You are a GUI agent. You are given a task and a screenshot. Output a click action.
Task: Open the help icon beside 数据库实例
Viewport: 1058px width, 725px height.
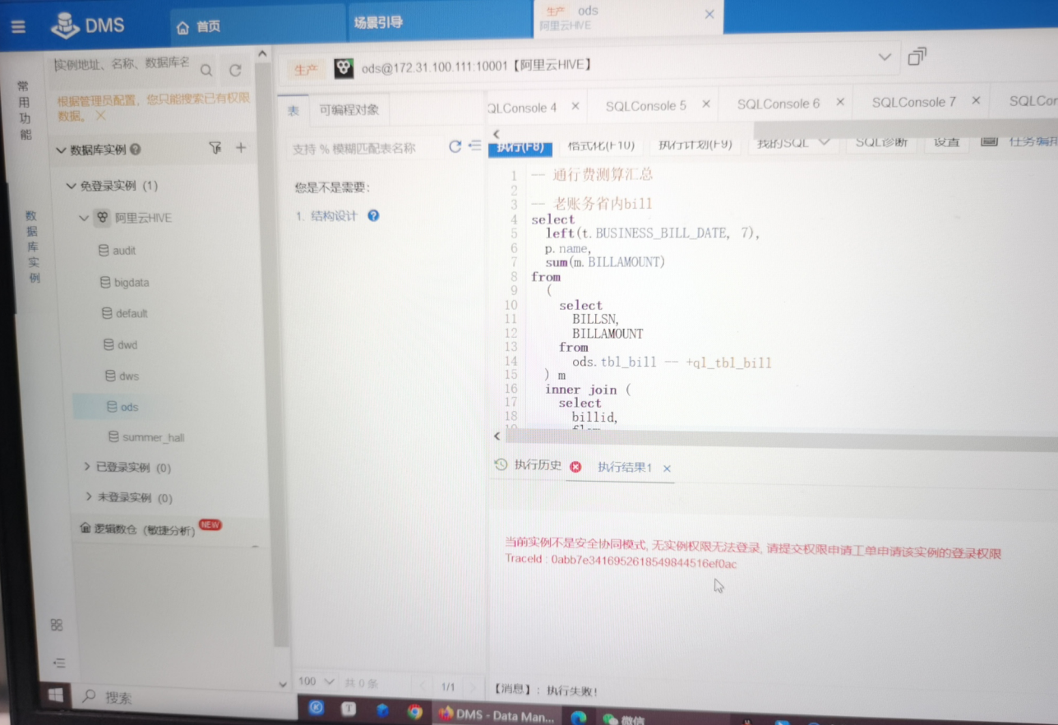135,150
